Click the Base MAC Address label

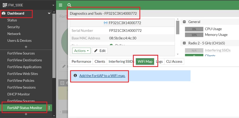click(86, 38)
